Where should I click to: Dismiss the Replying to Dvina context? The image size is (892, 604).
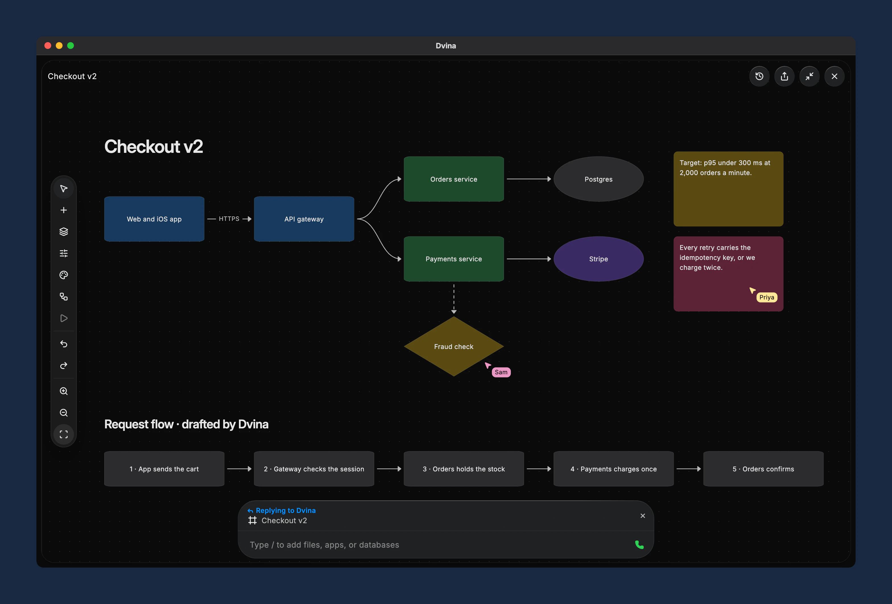click(x=643, y=516)
